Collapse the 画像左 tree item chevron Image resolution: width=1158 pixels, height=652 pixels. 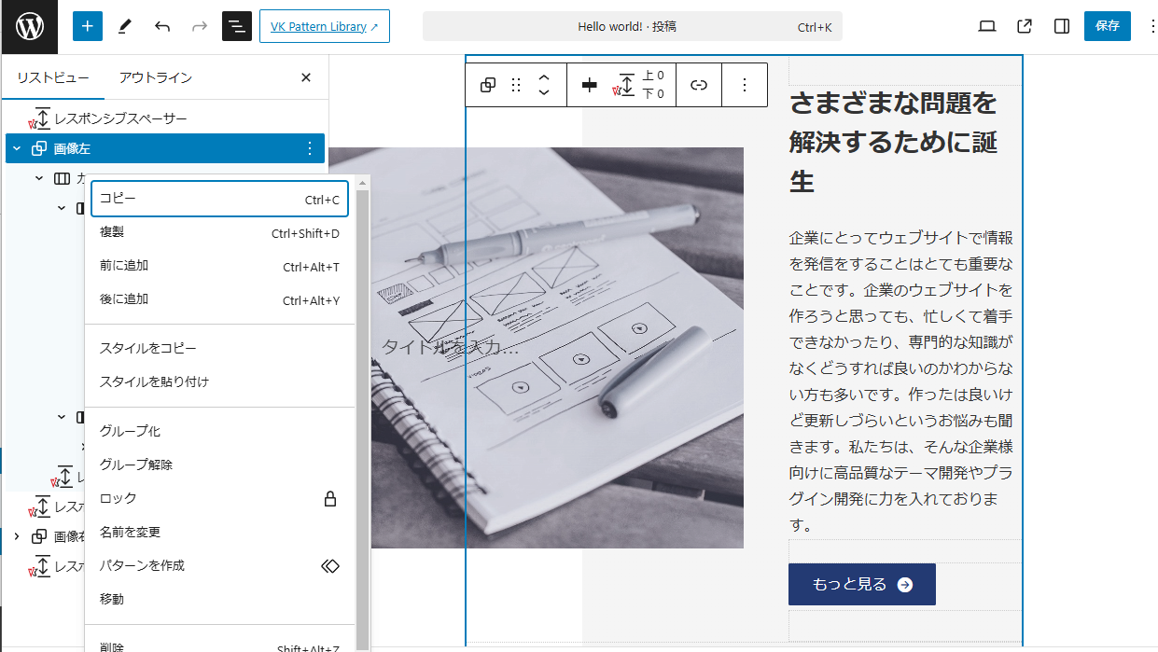click(17, 148)
